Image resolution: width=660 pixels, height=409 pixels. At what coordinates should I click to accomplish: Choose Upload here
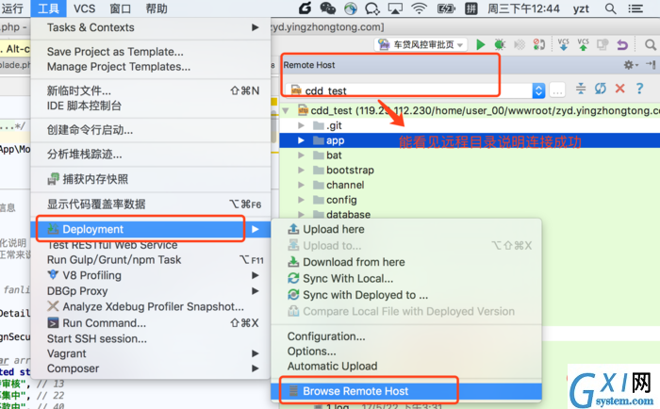pyautogui.click(x=406, y=229)
